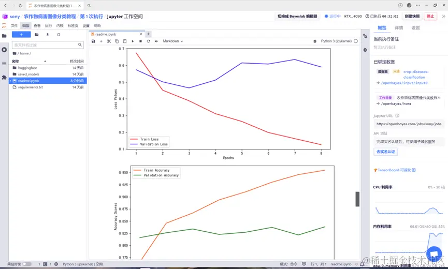This screenshot has height=269, width=448.
Task: Sort files by 修改时间 column header
Action: coord(77,62)
